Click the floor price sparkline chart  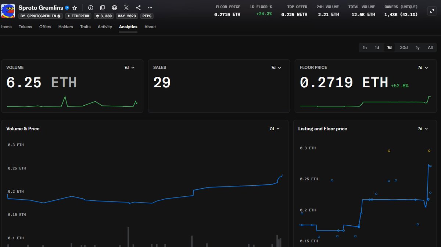coord(366,102)
